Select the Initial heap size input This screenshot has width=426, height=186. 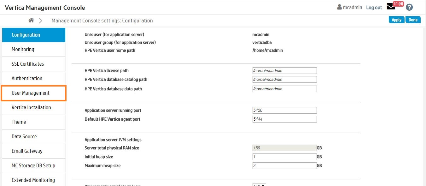284,157
